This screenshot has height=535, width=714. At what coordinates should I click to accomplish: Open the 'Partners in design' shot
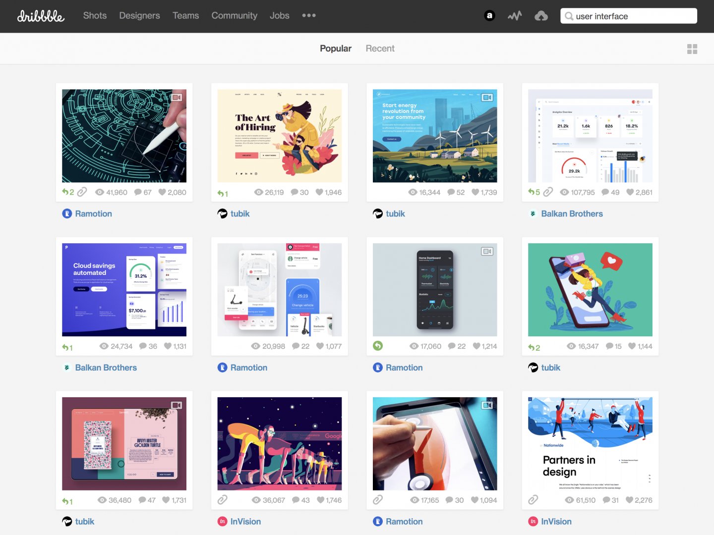(x=590, y=444)
